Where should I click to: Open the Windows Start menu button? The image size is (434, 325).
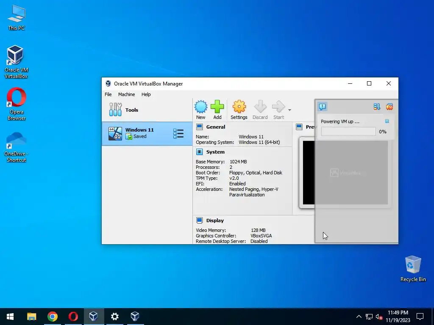pos(10,317)
